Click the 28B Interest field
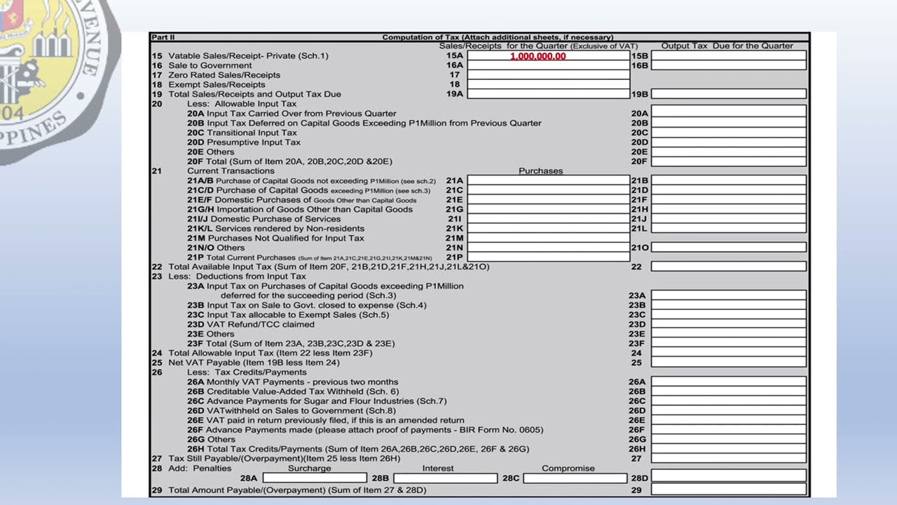Image resolution: width=897 pixels, height=505 pixels. 446,478
